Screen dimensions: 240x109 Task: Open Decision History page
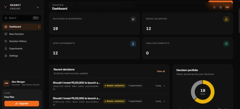tap(21, 41)
